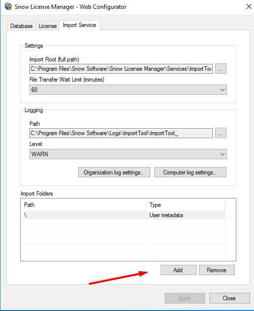Open browse dialog for Import Root path
The height and width of the screenshot is (311, 254).
221,69
